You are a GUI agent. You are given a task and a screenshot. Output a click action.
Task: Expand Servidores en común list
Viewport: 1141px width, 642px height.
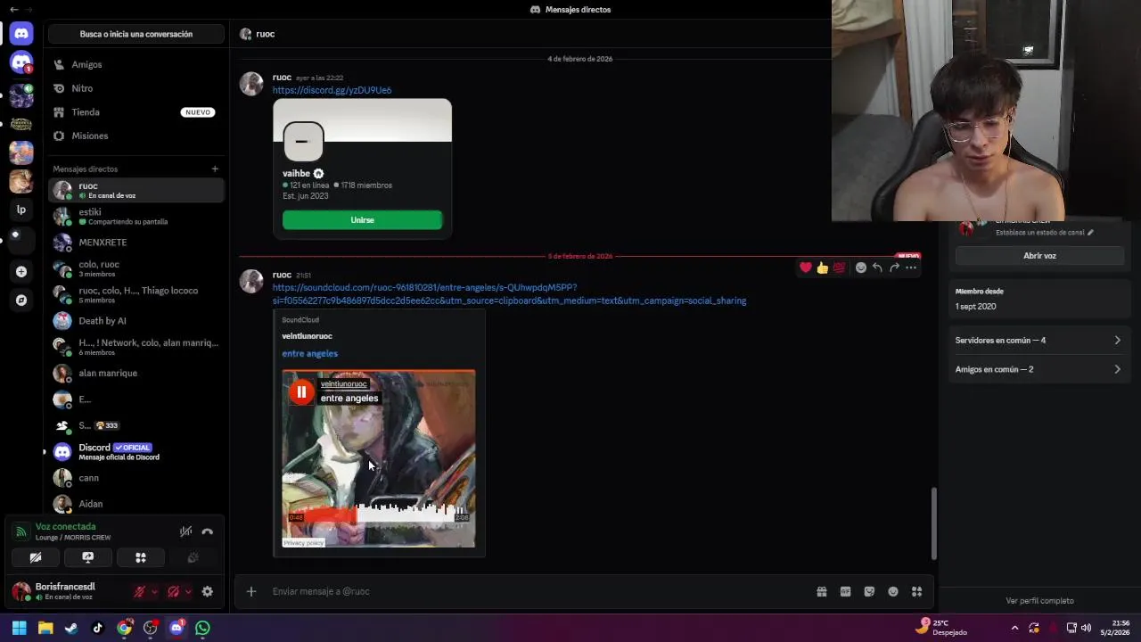(1038, 340)
